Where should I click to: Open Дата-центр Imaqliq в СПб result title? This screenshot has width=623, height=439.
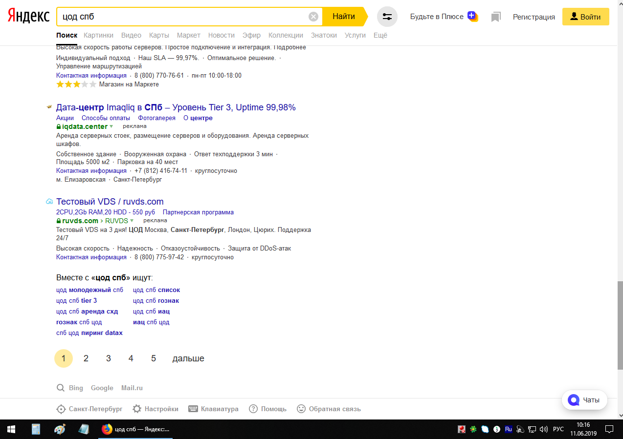click(x=176, y=107)
